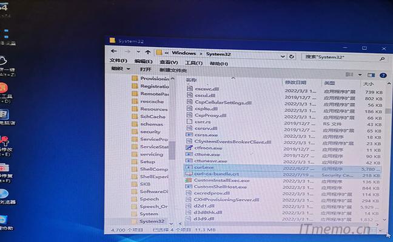Toggle the preview pane icon

pos(371,75)
